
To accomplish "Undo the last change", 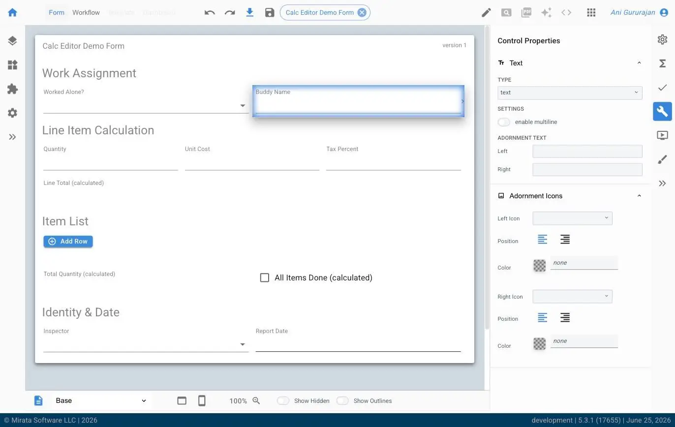I will (210, 12).
